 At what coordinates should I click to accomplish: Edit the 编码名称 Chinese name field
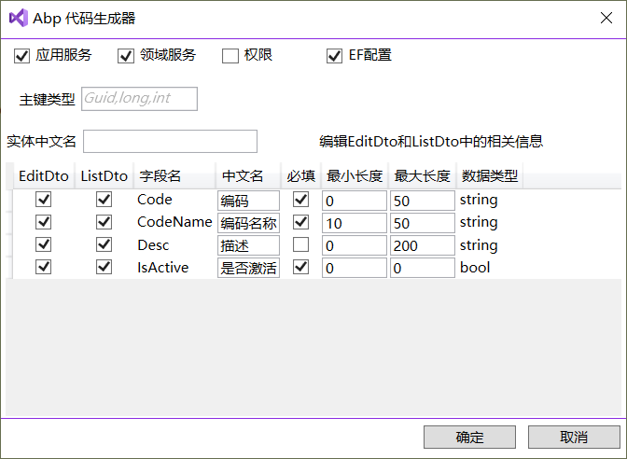(248, 223)
